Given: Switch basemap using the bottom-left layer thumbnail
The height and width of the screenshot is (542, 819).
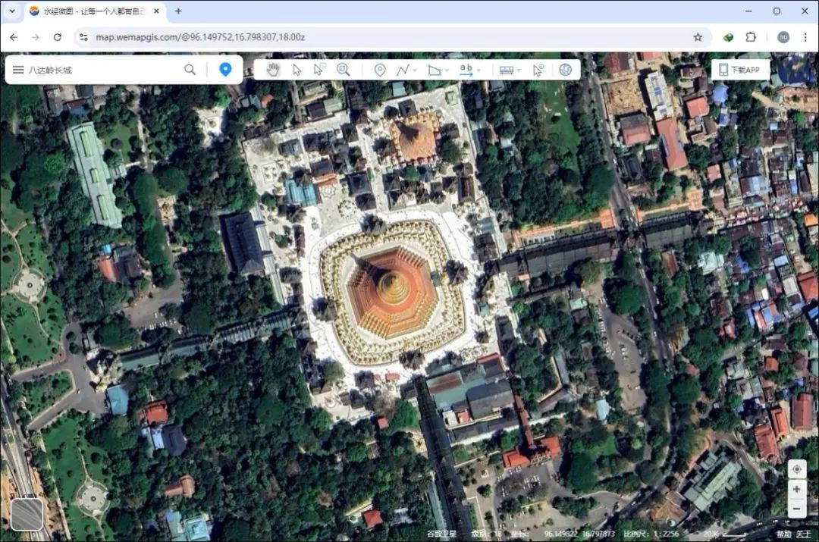Looking at the screenshot, I should 27,514.
